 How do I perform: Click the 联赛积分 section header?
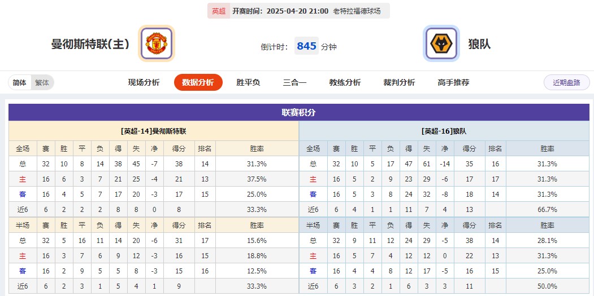[299, 112]
